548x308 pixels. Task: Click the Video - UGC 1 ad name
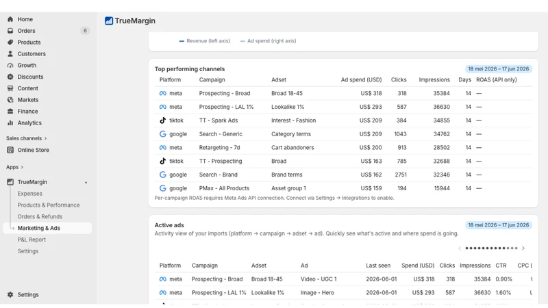tap(319, 279)
